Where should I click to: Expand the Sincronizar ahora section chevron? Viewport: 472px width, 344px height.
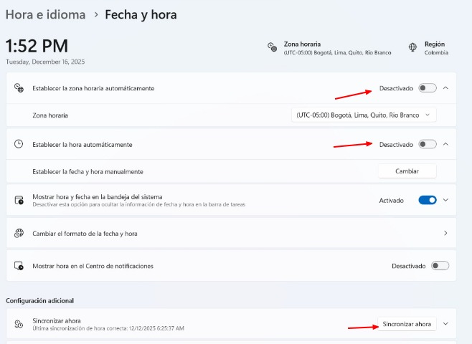445,324
